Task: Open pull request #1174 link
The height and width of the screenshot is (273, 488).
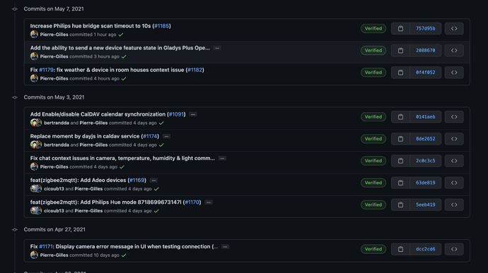Action: pyautogui.click(x=150, y=137)
